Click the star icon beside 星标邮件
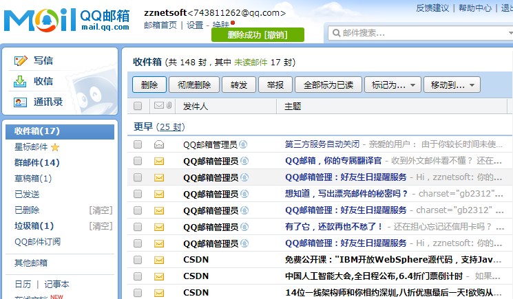This screenshot has height=299, width=513. coord(55,147)
